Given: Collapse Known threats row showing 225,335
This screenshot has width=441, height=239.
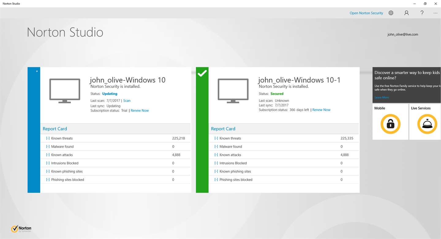Looking at the screenshot, I should coord(216,138).
